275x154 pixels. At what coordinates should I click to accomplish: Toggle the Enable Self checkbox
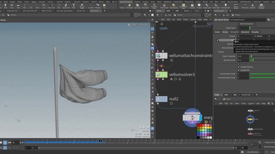point(238,70)
